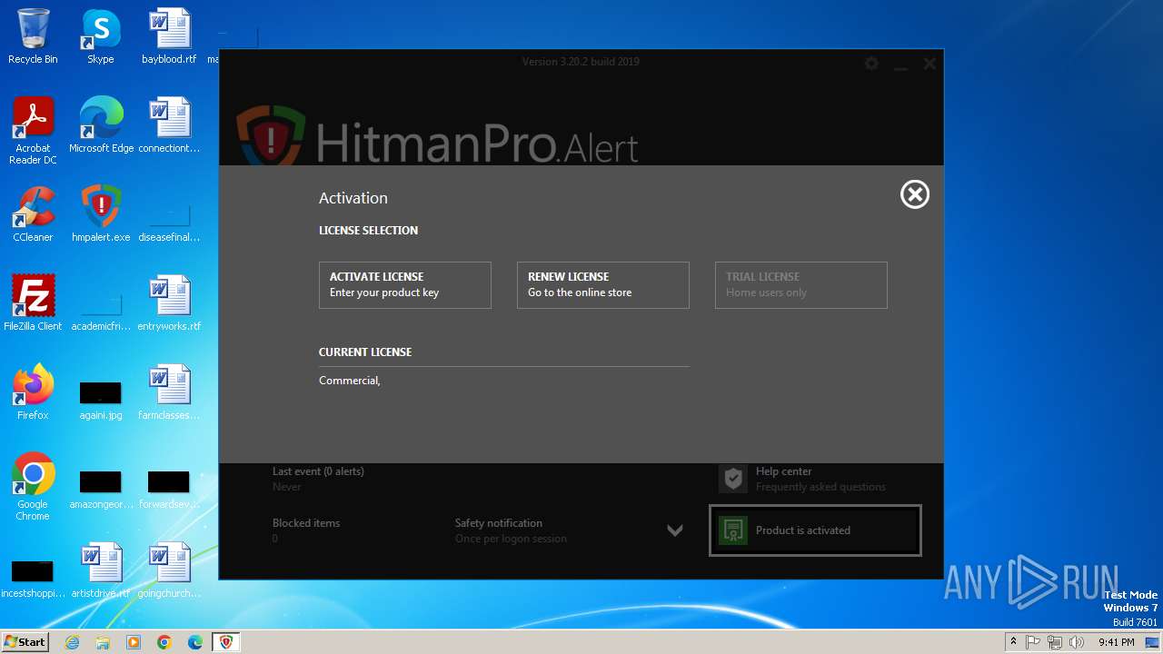Select hmpalert.exe desktop icon

pos(101,214)
